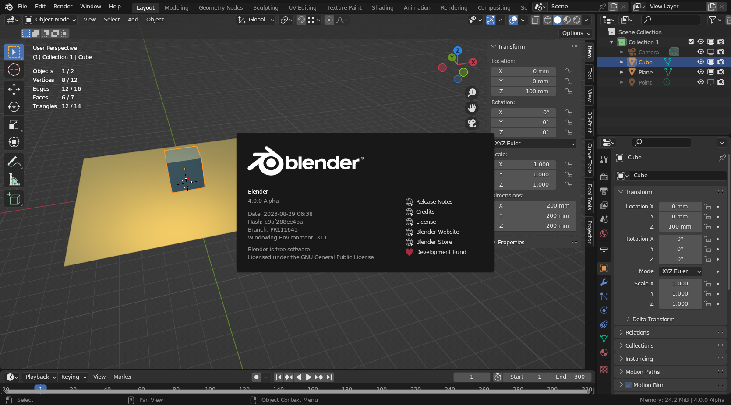This screenshot has height=405, width=731.
Task: Select the Measure tool
Action: 14,180
